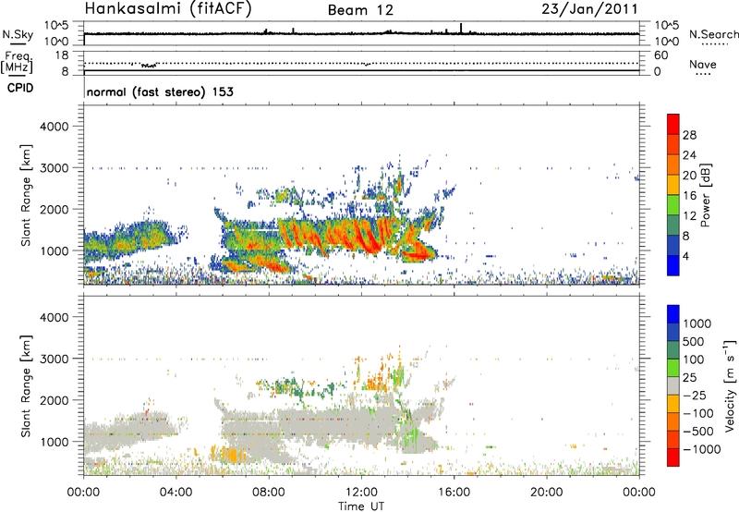The height and width of the screenshot is (512, 739).
Task: Click the 28 label on Power colorbar
Action: coord(689,135)
